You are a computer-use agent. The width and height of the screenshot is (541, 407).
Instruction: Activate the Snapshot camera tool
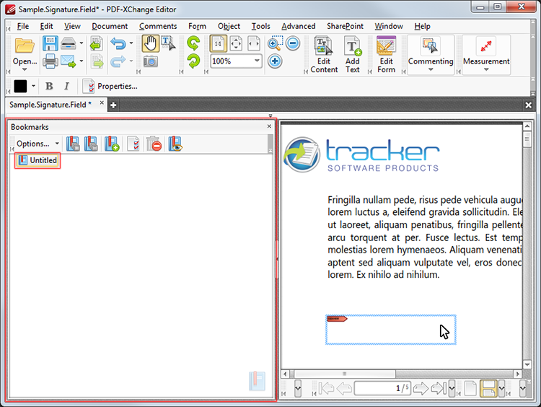coord(151,62)
